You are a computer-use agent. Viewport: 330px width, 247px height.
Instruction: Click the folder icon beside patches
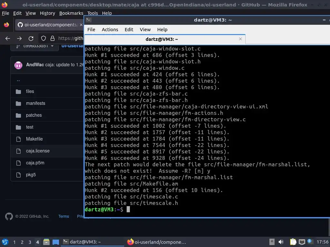pyautogui.click(x=18, y=115)
